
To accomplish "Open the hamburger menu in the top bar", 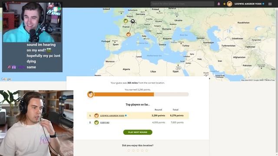I will (270, 4).
